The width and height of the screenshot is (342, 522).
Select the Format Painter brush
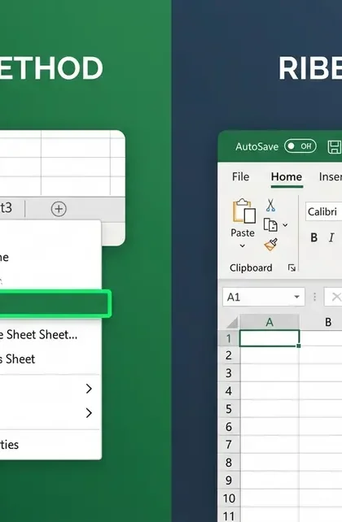point(270,245)
